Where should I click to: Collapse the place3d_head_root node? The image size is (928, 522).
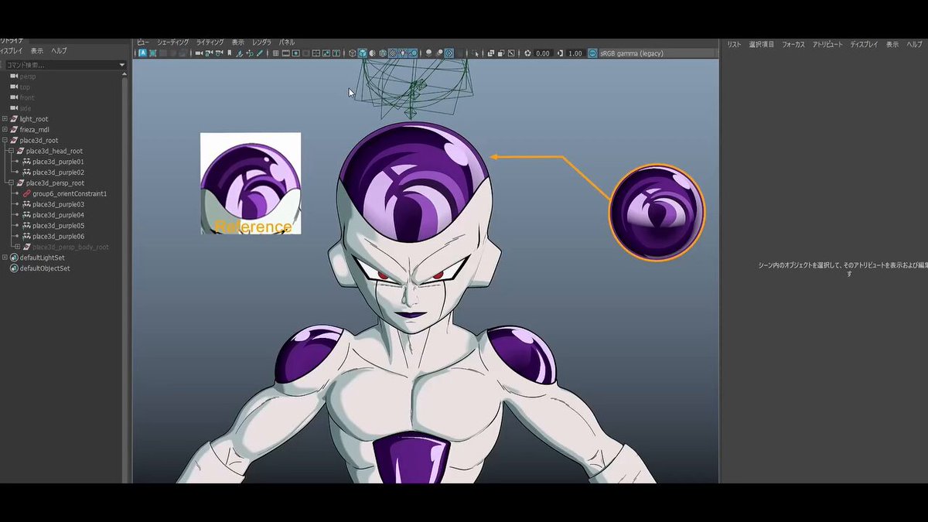[x=11, y=151]
